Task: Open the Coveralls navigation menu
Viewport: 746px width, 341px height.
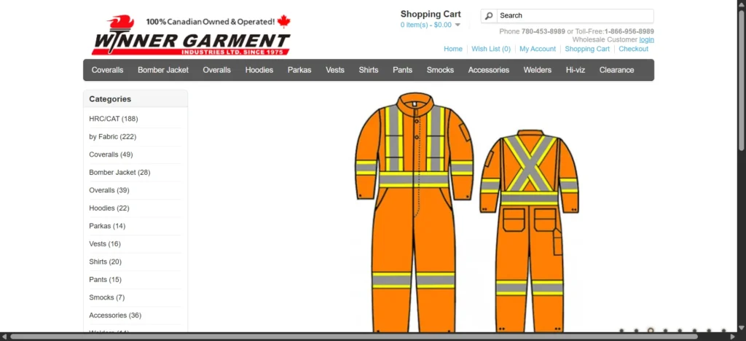Action: 108,70
